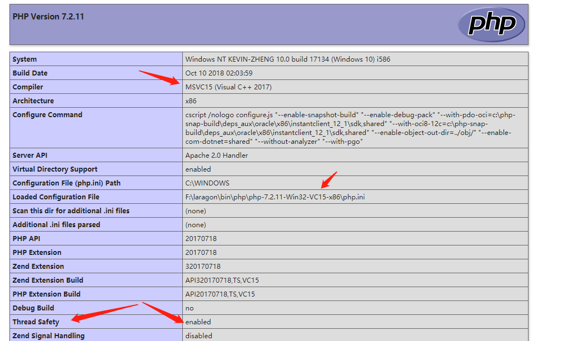Select the 'Debug Build' label
The height and width of the screenshot is (341, 578).
click(x=33, y=308)
